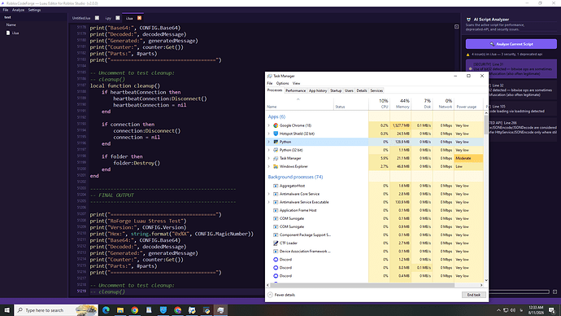Open File Explorer from taskbar
The image size is (561, 316).
click(120, 310)
